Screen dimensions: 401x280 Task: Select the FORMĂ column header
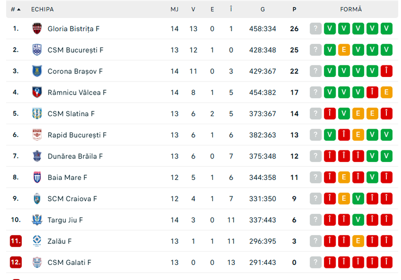point(351,8)
